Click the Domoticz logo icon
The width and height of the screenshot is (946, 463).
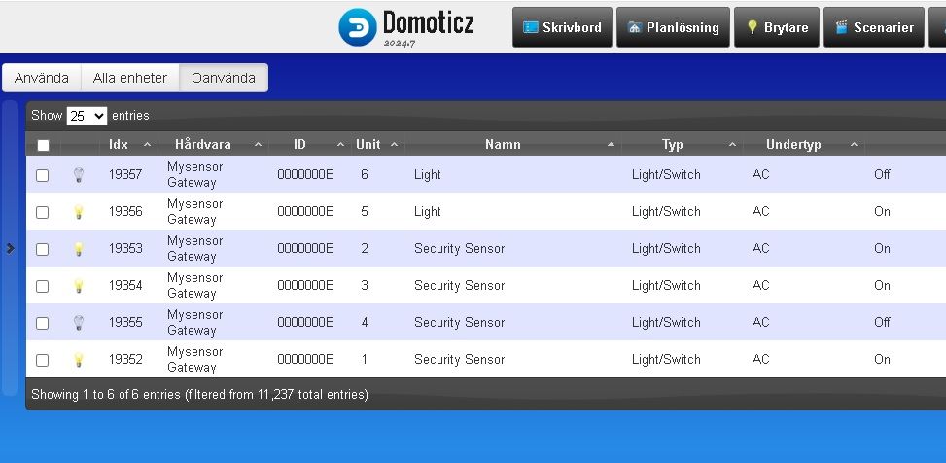357,27
